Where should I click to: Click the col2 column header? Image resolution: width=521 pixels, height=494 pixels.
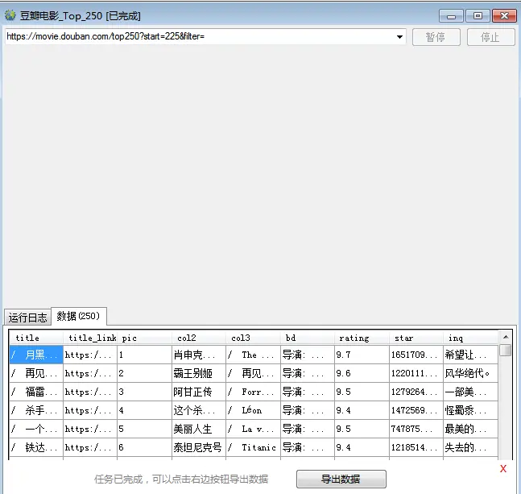click(x=199, y=338)
